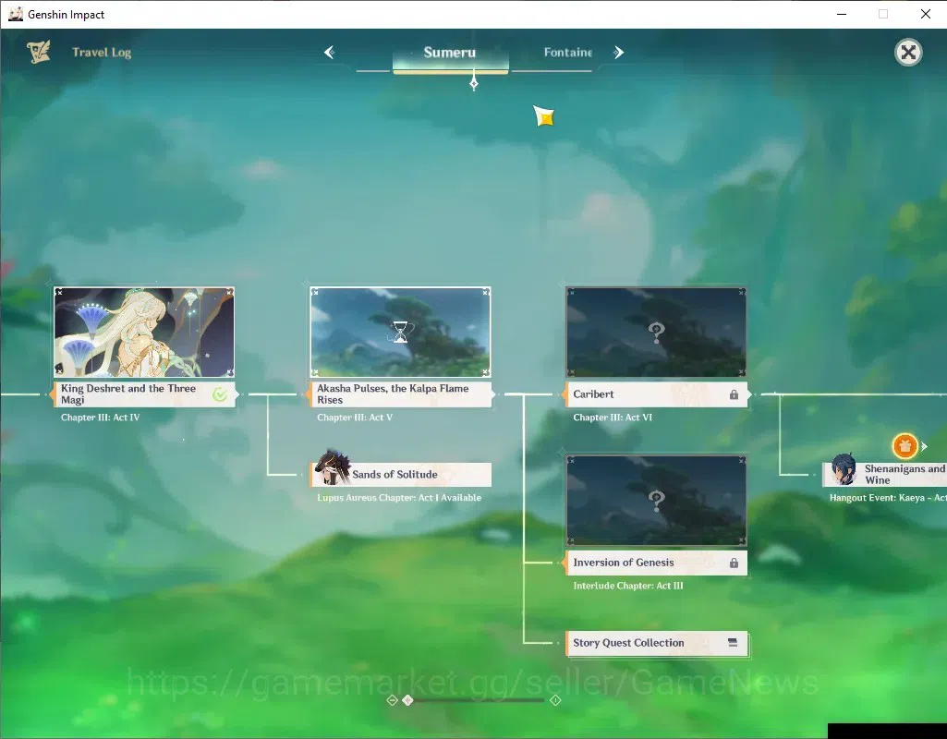
Task: Click the Interlude Chapter: Act III text
Action: coord(628,586)
